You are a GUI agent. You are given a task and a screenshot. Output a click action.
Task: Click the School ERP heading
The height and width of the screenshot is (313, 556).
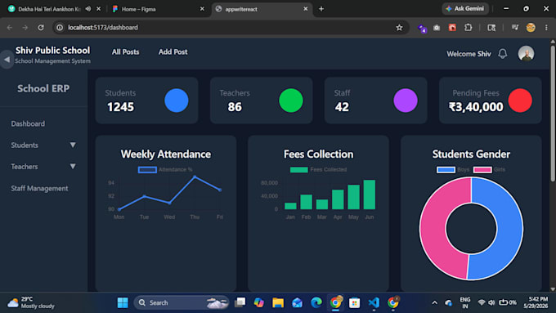pyautogui.click(x=43, y=88)
